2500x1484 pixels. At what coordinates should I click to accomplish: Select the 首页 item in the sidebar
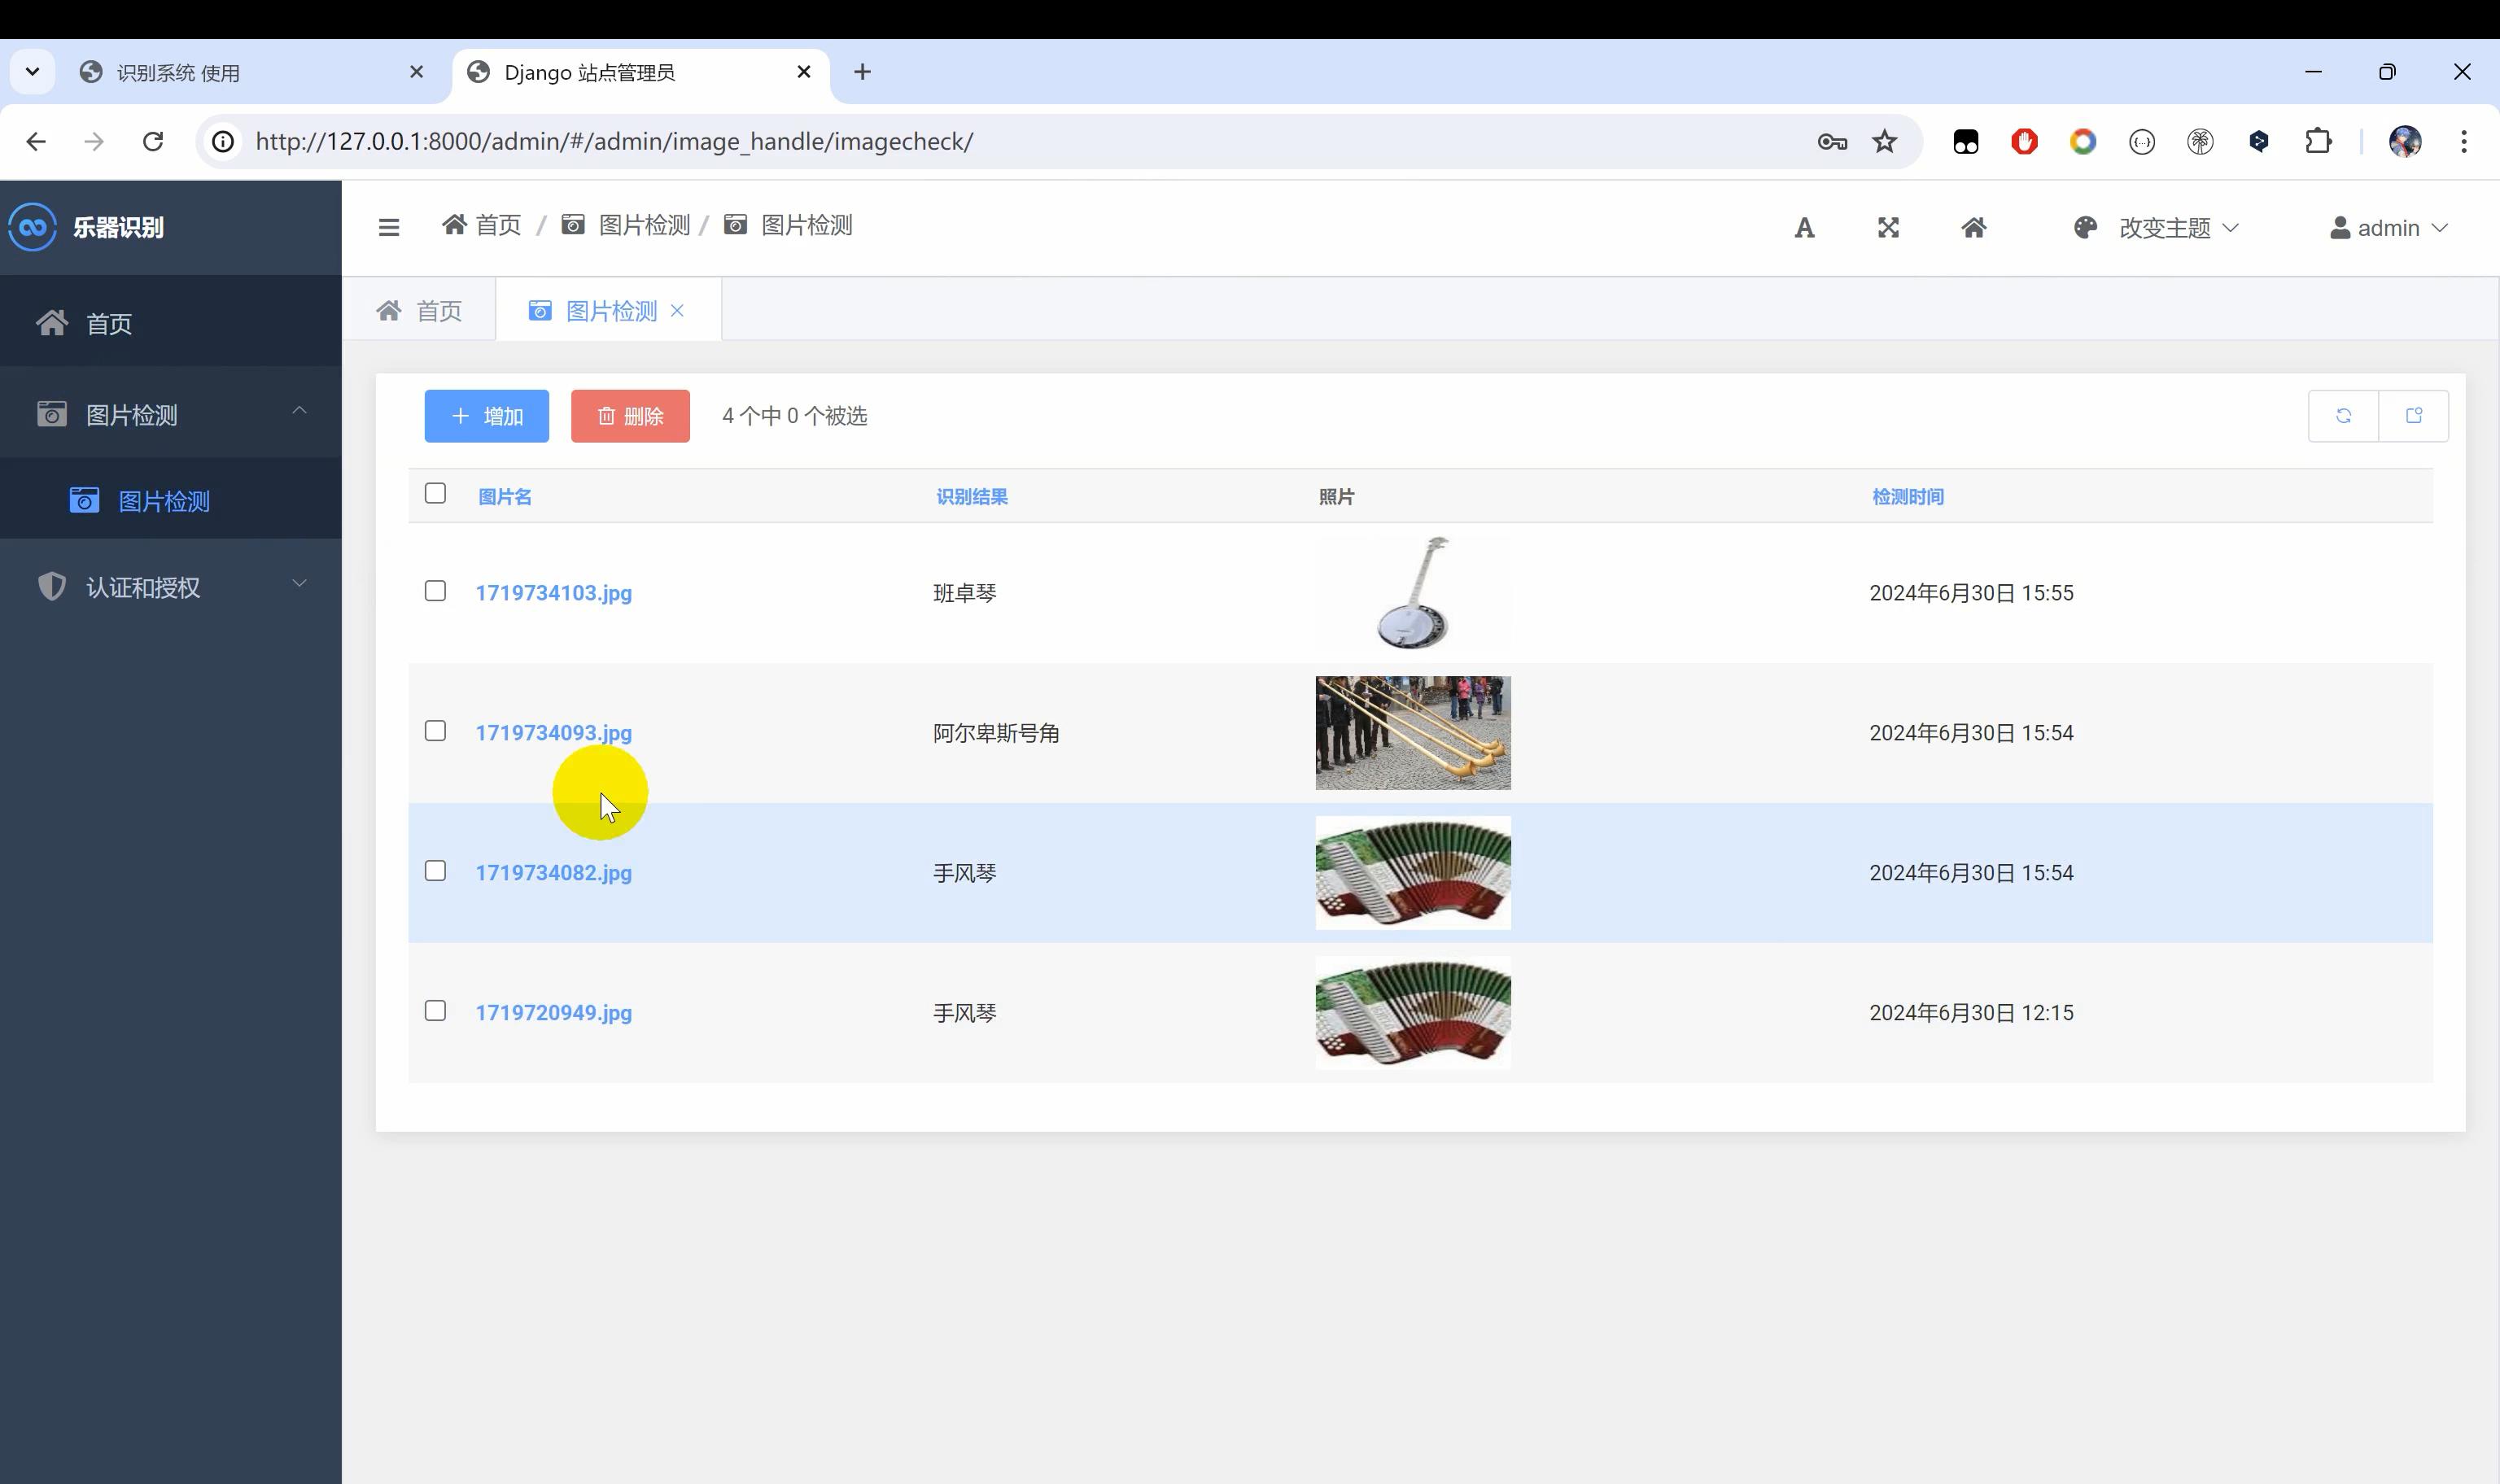pos(109,322)
